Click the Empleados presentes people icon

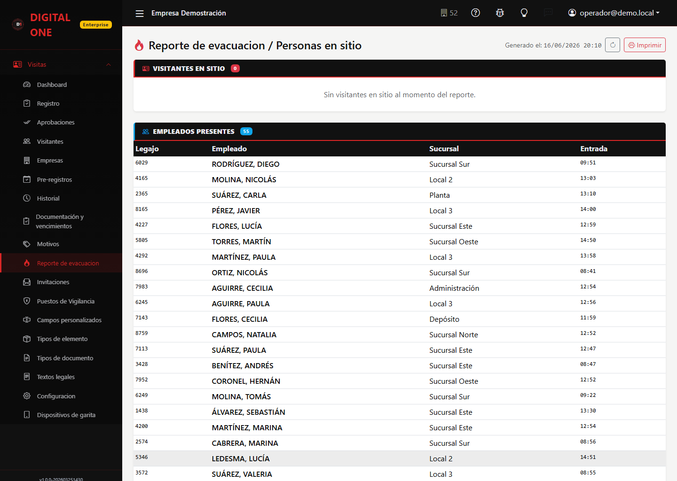point(146,132)
